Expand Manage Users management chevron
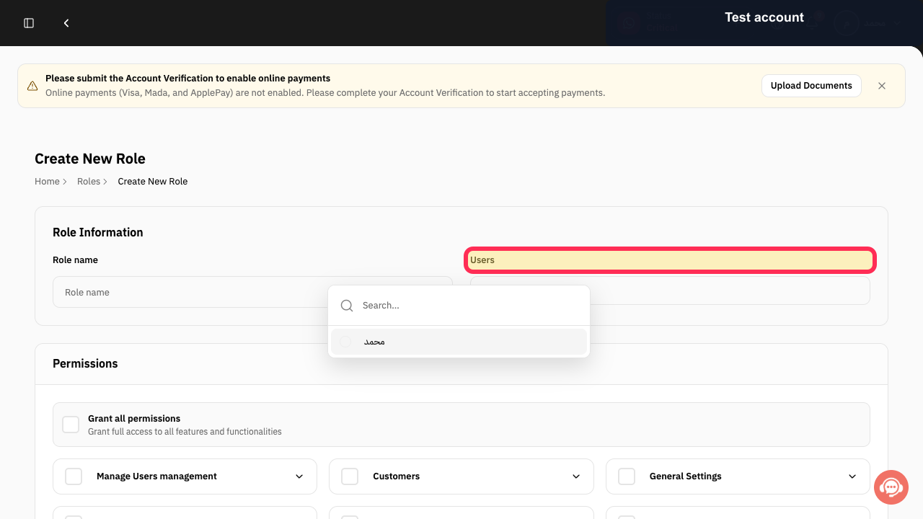The image size is (923, 519). (299, 476)
